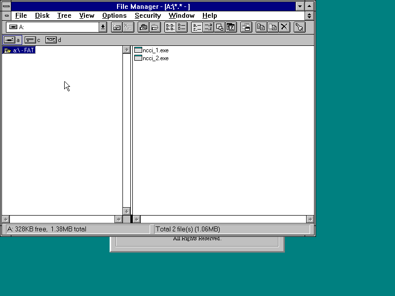Open the drive list dropdown arrow
Screen dimensions: 395x296
click(103, 27)
